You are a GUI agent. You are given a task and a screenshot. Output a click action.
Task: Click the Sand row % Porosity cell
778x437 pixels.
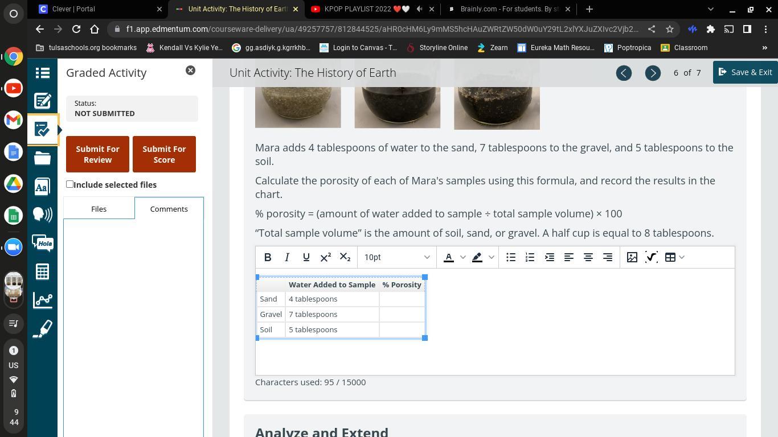(x=402, y=299)
